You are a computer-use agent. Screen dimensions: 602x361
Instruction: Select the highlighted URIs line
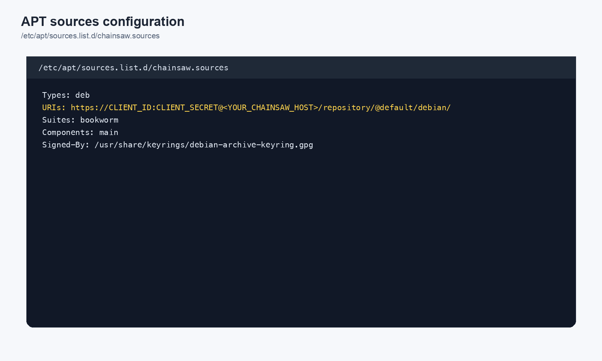point(246,108)
